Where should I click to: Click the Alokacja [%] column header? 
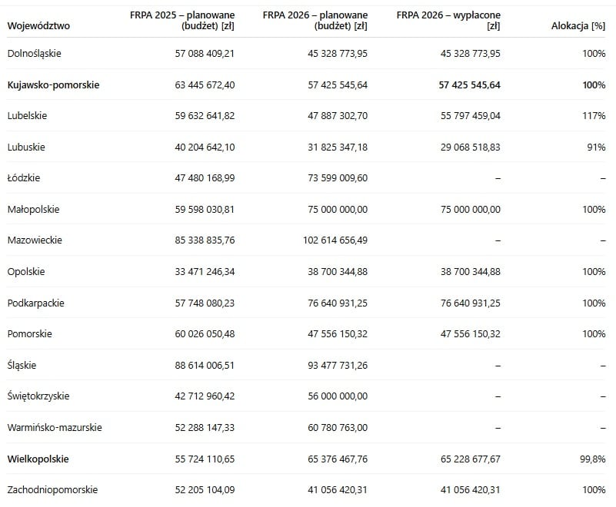(578, 25)
